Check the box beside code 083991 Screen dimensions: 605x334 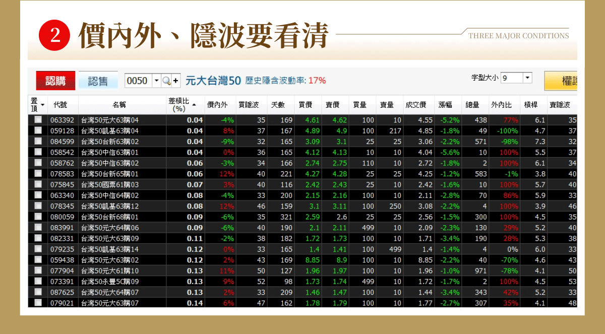pyautogui.click(x=38, y=228)
